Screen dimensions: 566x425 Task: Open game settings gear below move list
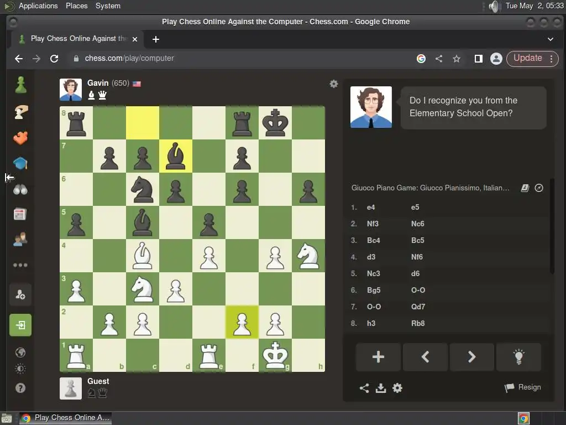coord(397,388)
